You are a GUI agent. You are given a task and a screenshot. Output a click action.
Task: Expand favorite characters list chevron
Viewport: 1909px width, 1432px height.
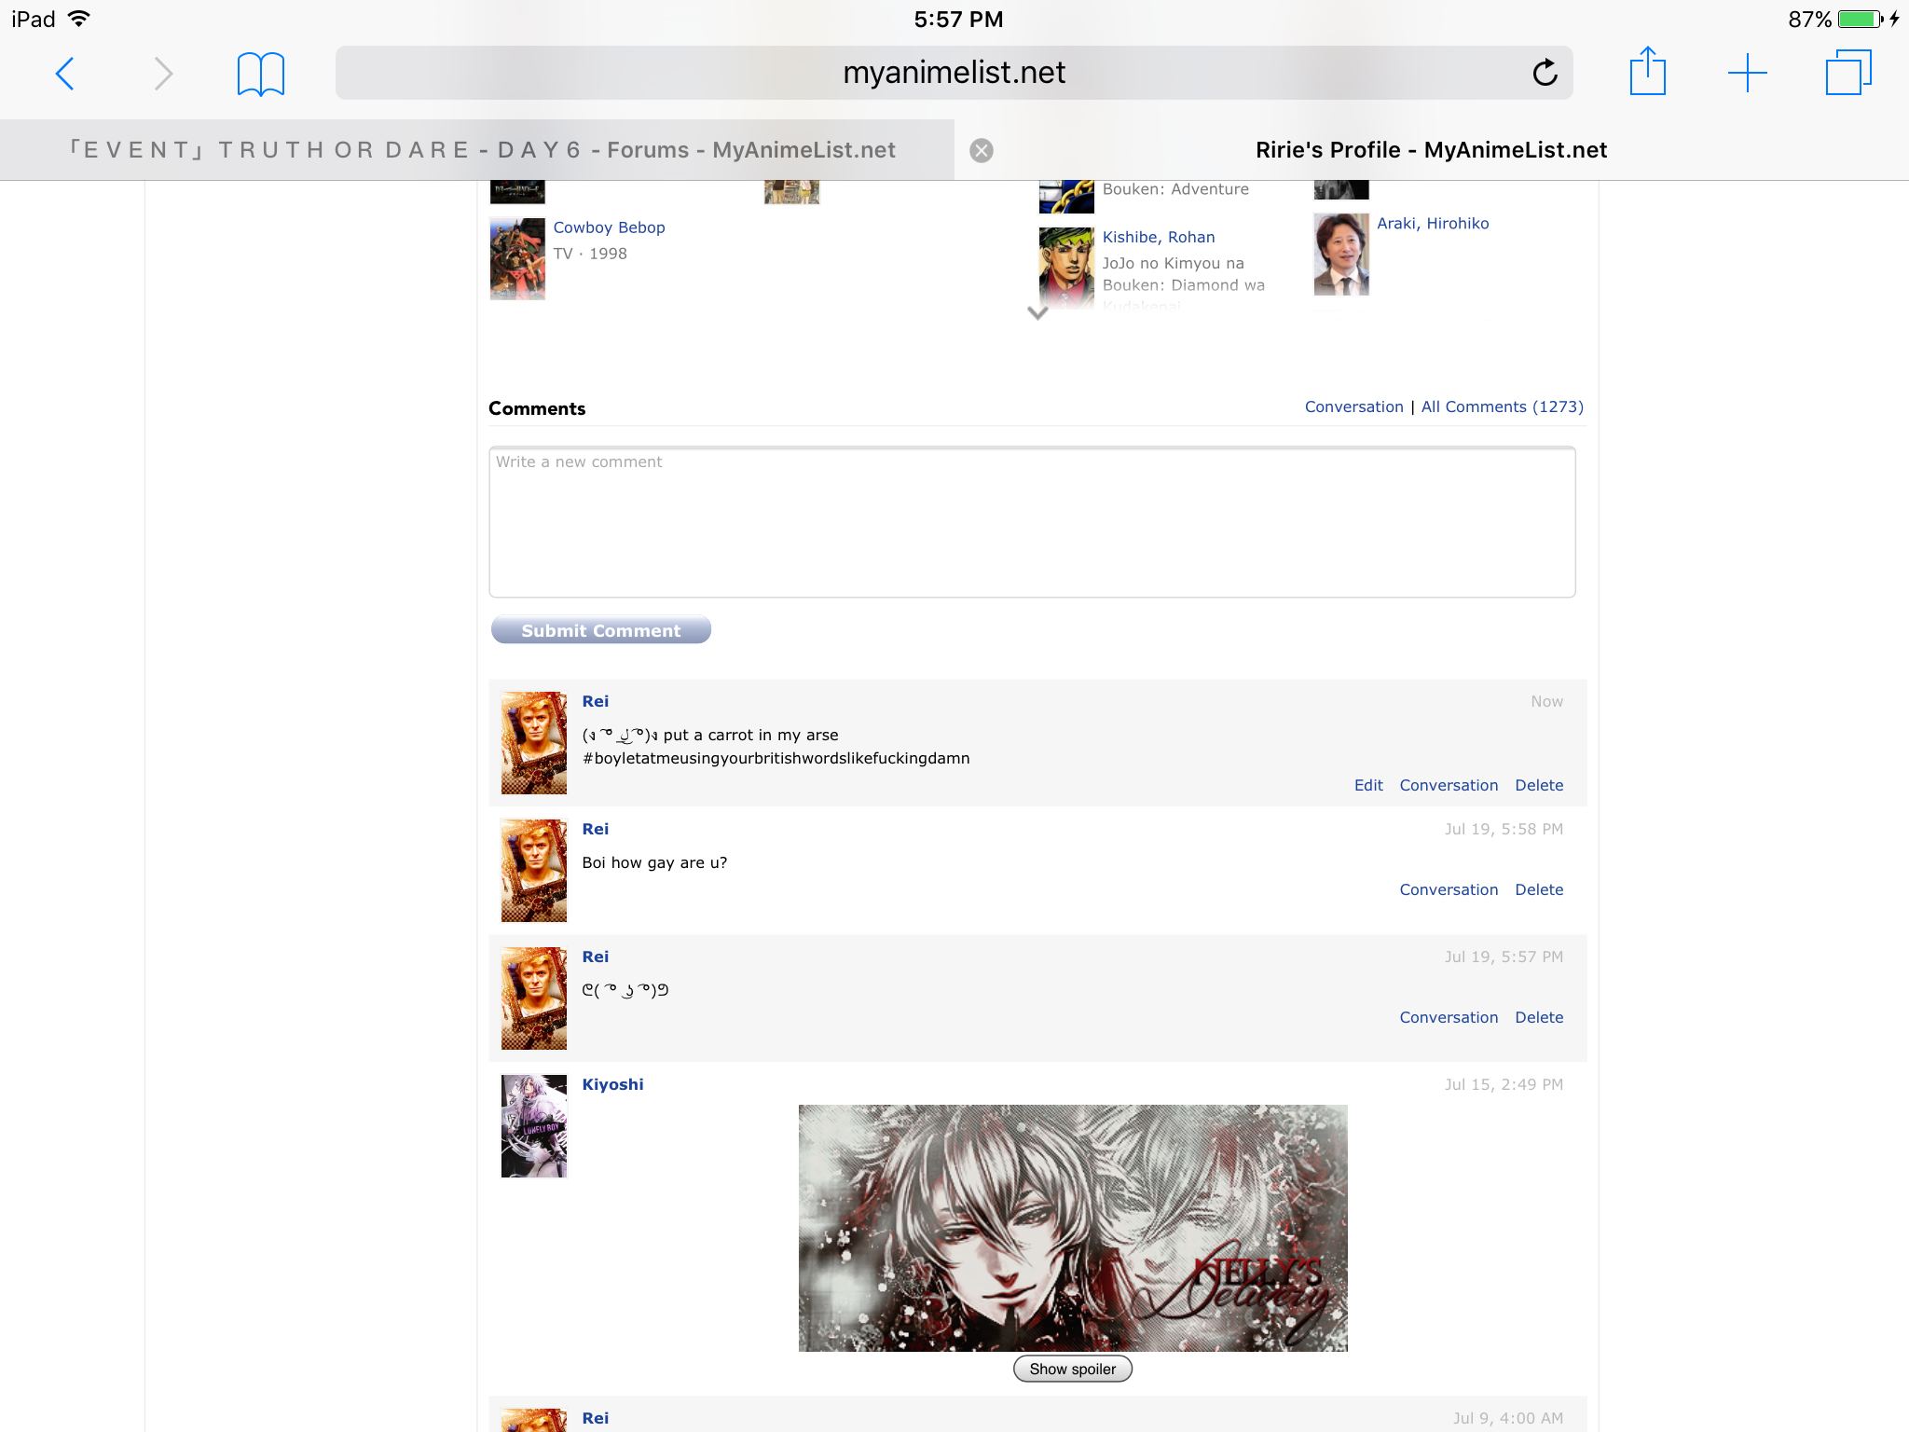[x=1037, y=313]
